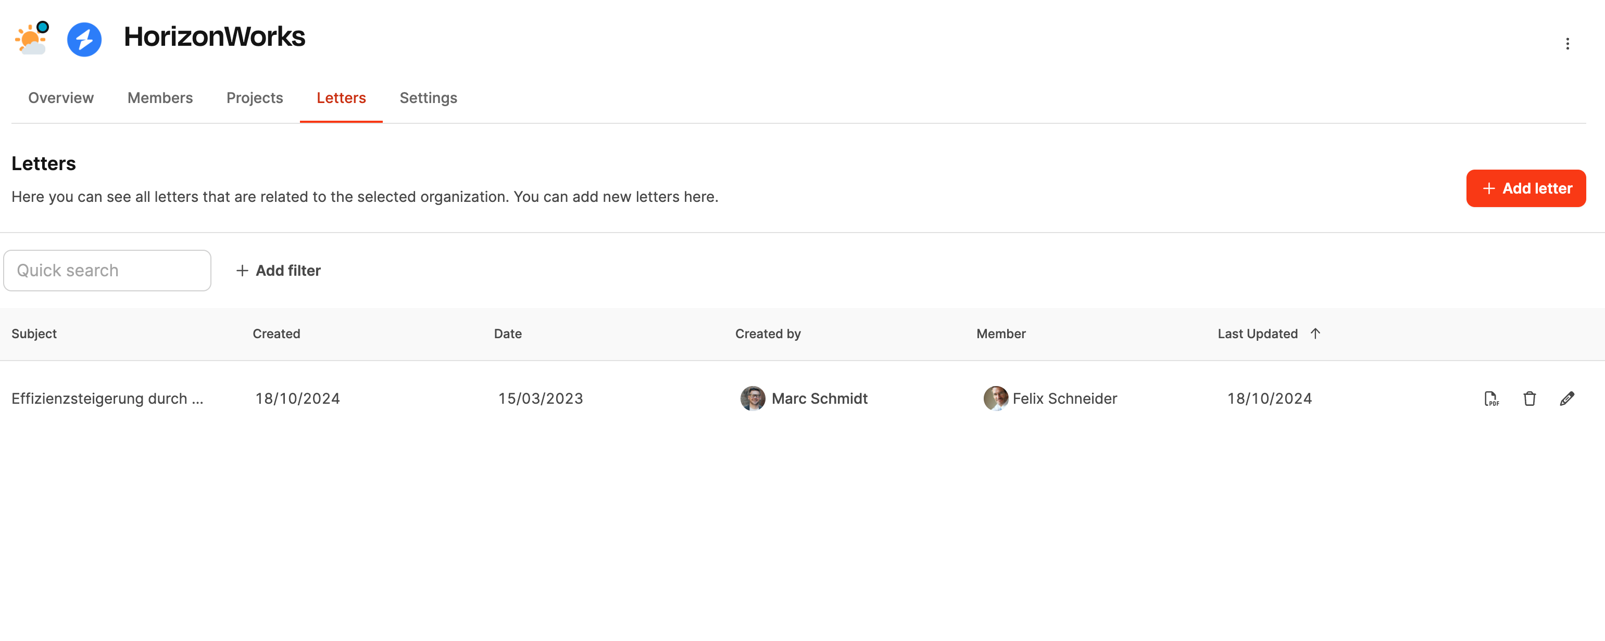Image resolution: width=1605 pixels, height=641 pixels.
Task: Click Marc Schmidt's avatar
Action: (x=752, y=399)
